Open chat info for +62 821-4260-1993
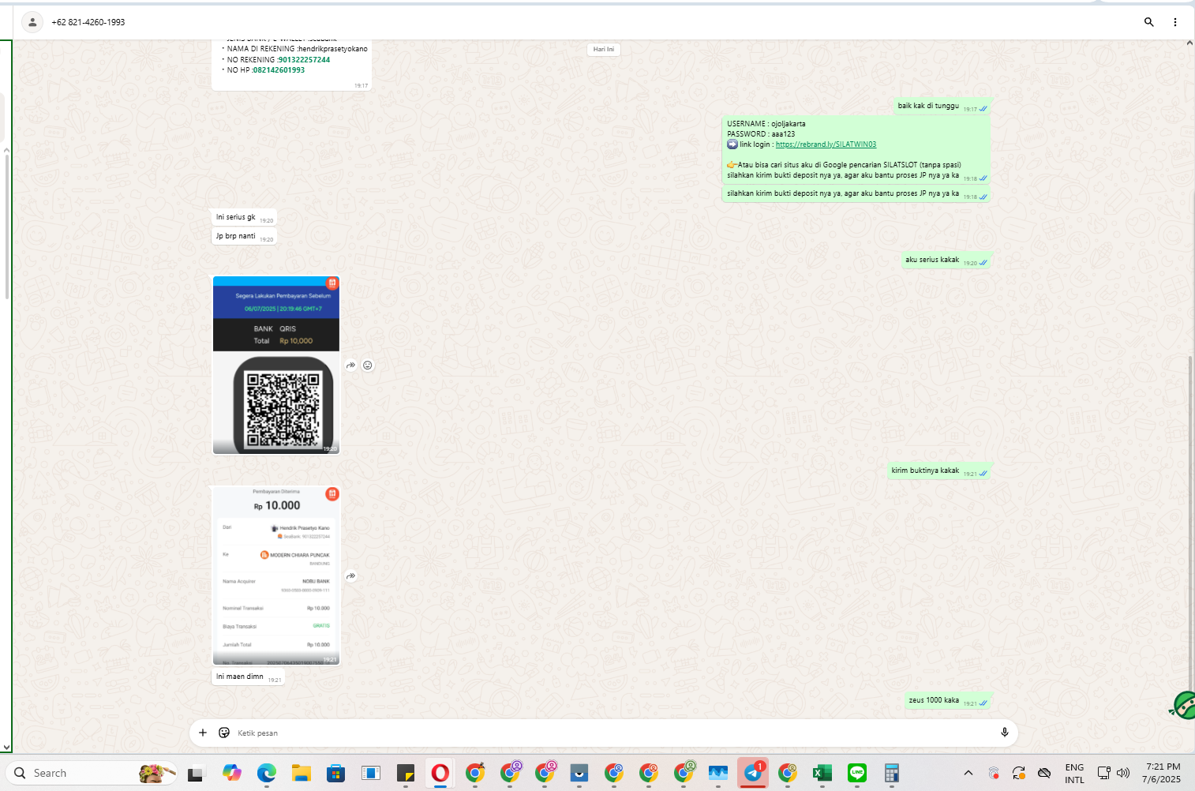This screenshot has height=791, width=1195. point(88,22)
